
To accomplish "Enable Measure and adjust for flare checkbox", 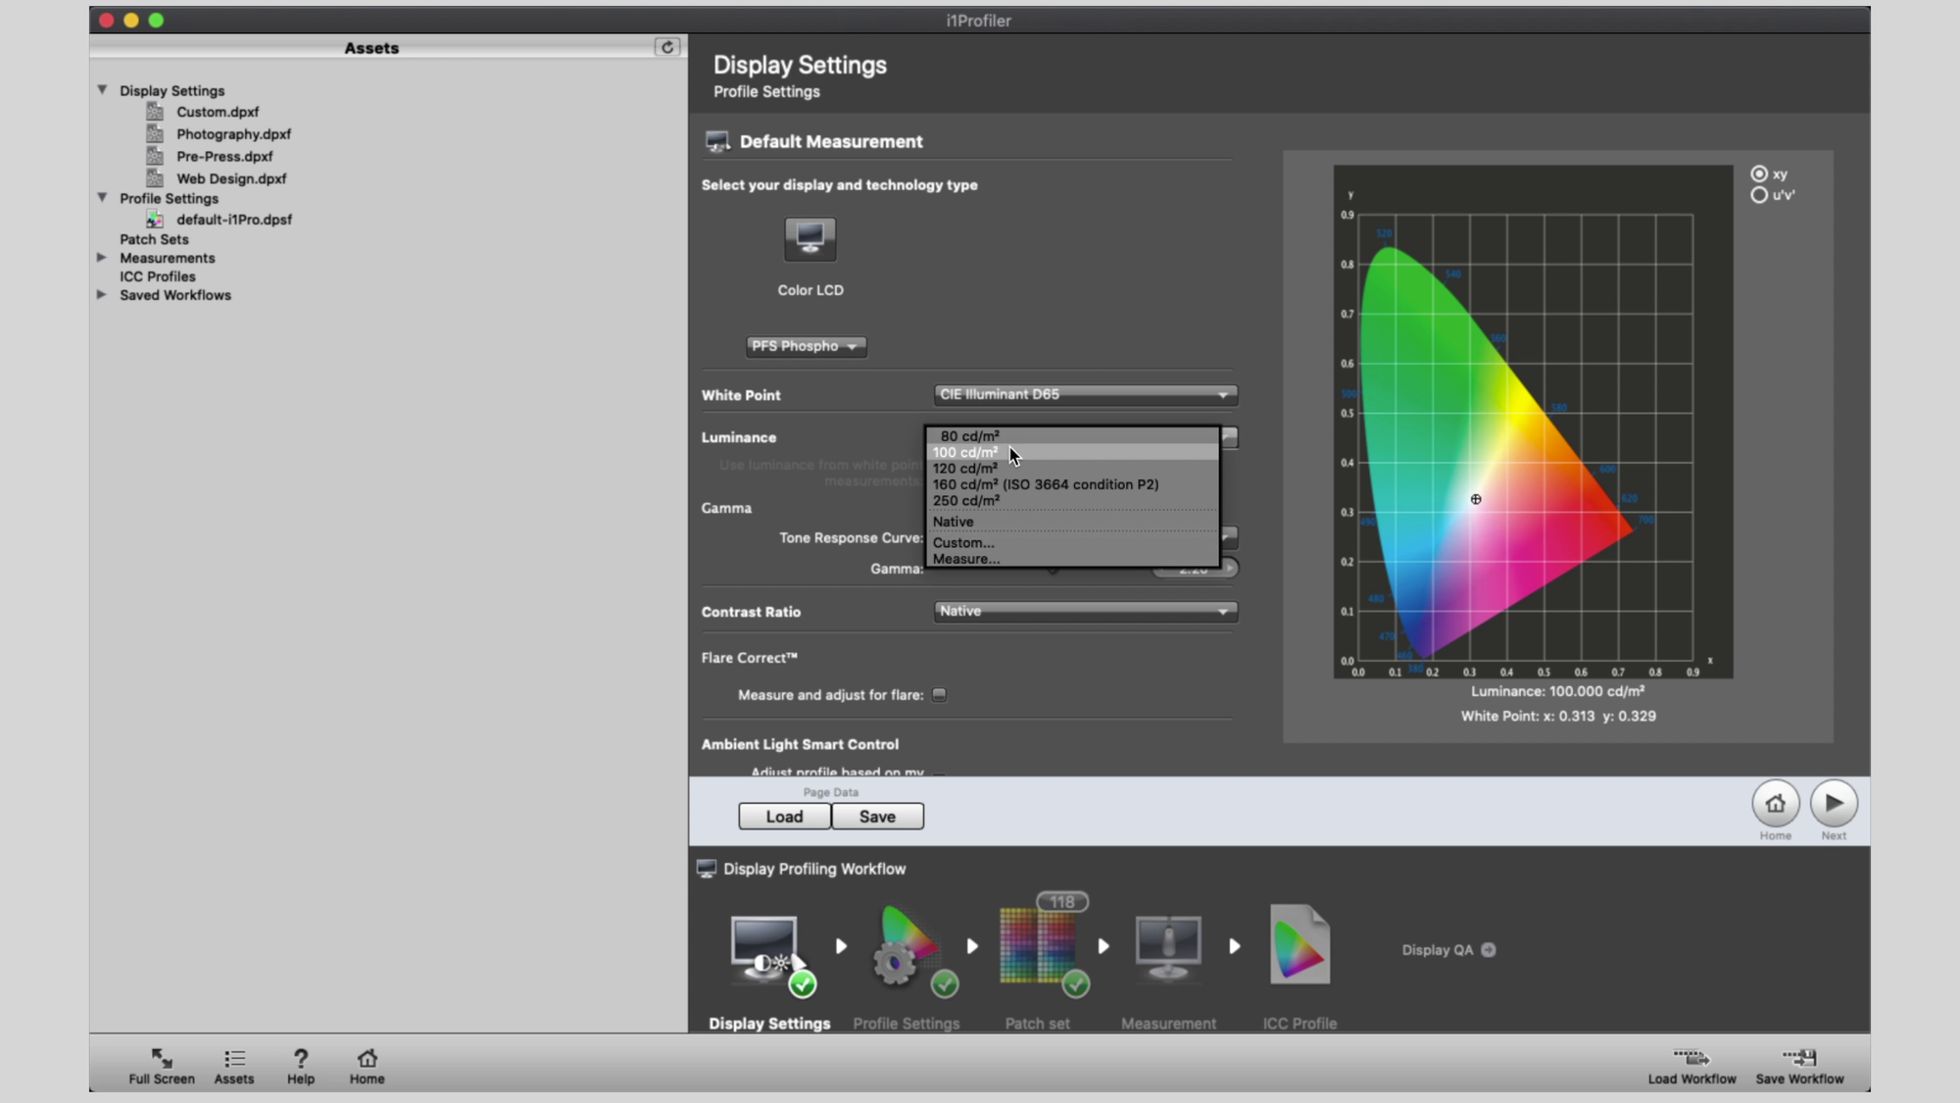I will [x=939, y=694].
